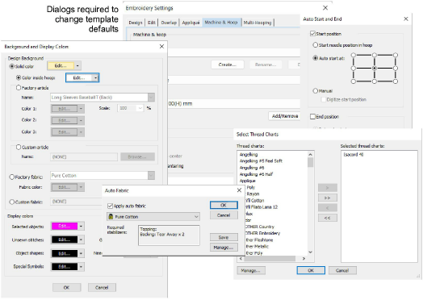Click the black Unsewn stitches color swatch
Image resolution: width=423 pixels, height=300 pixels.
[65, 240]
